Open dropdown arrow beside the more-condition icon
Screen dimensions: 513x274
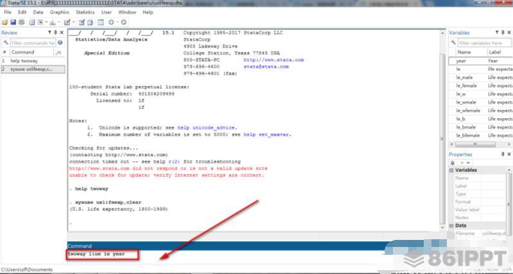click(x=117, y=22)
